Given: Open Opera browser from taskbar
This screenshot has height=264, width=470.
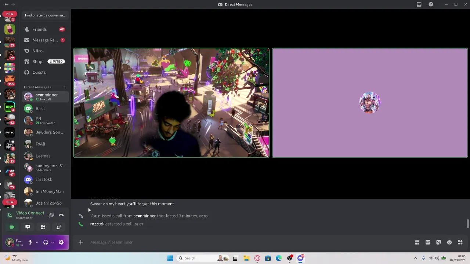Looking at the screenshot, I should [257, 258].
